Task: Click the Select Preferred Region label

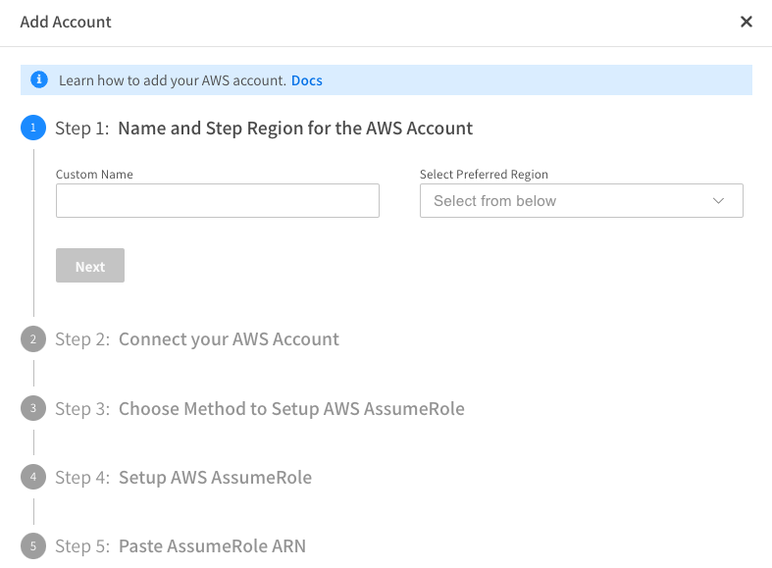Action: click(x=484, y=175)
